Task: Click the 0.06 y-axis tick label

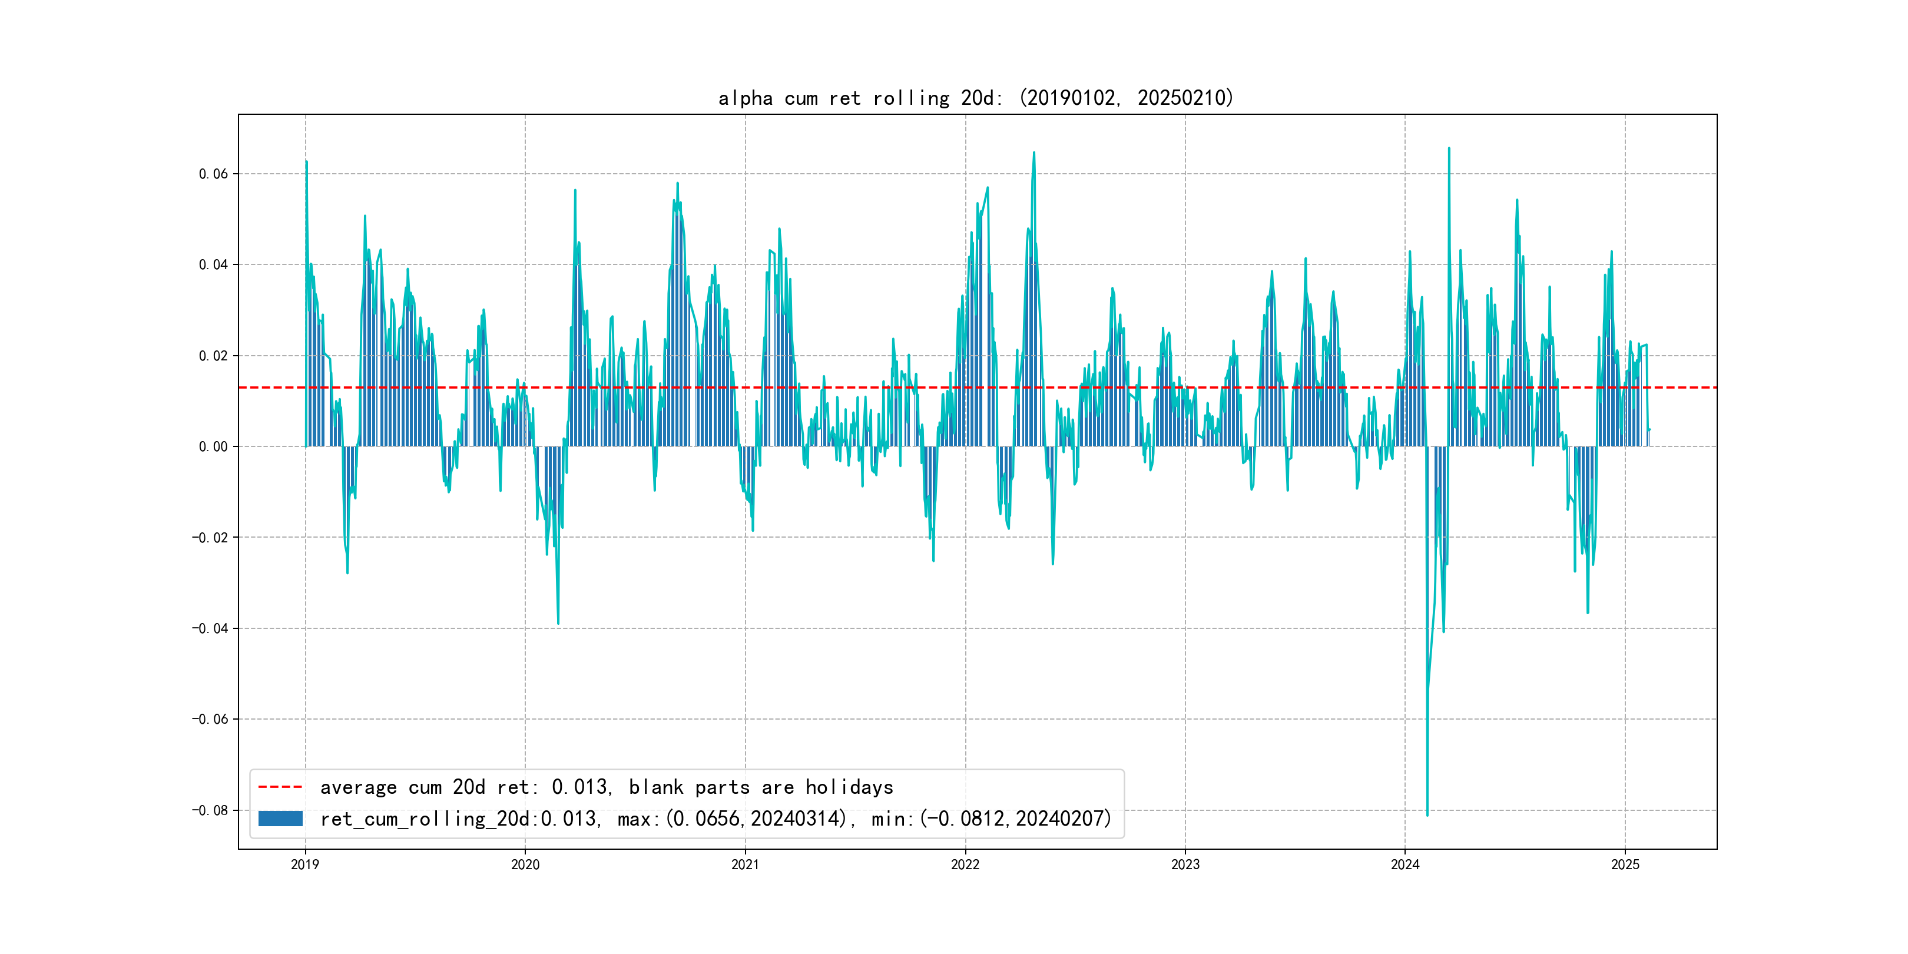Action: pos(213,174)
